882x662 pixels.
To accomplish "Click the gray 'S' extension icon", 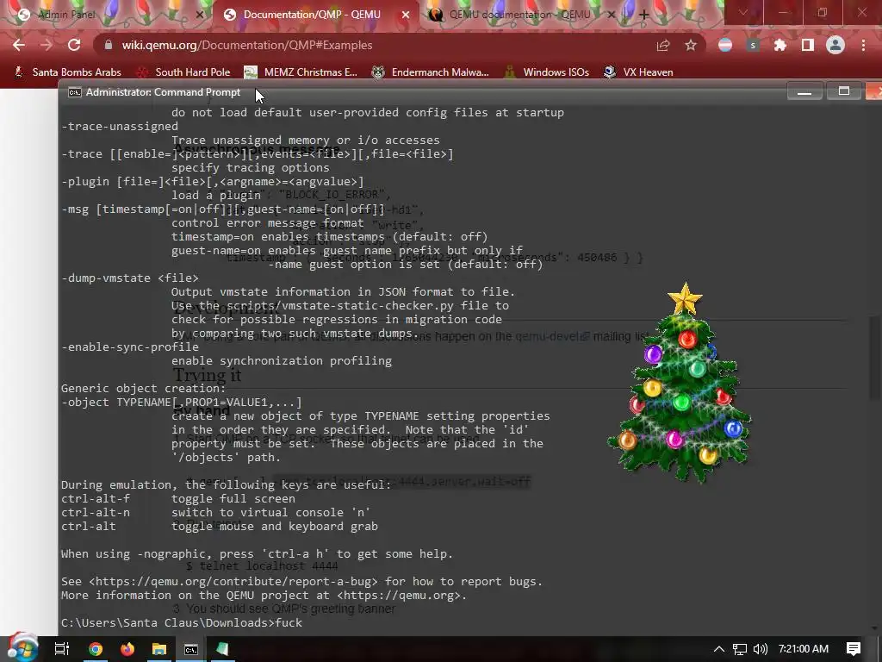I will tap(753, 46).
